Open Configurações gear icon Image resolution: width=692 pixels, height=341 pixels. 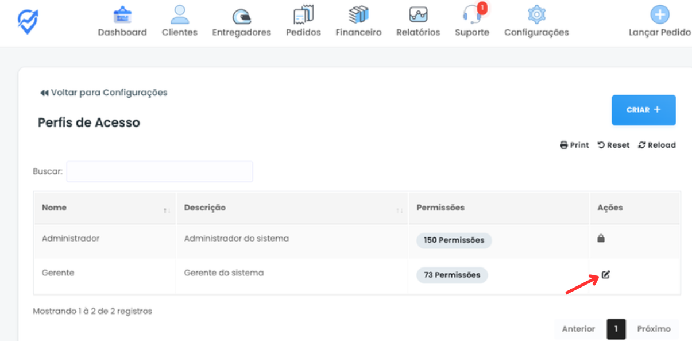click(x=536, y=14)
